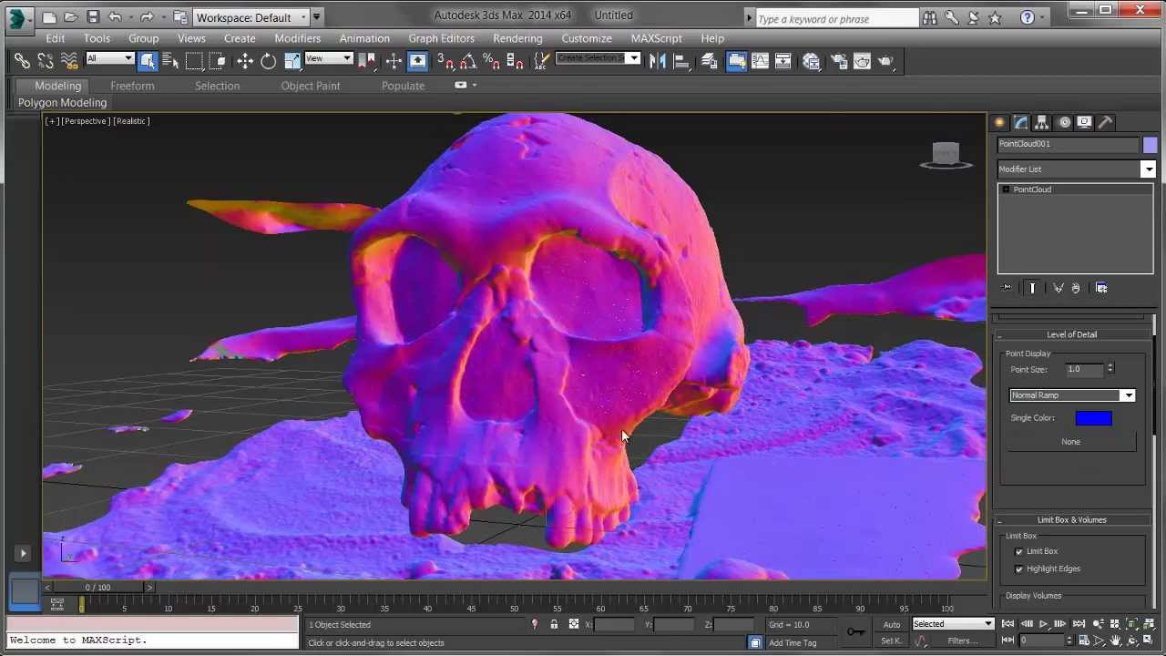
Task: Click the Pan View hand icon
Action: [1115, 641]
